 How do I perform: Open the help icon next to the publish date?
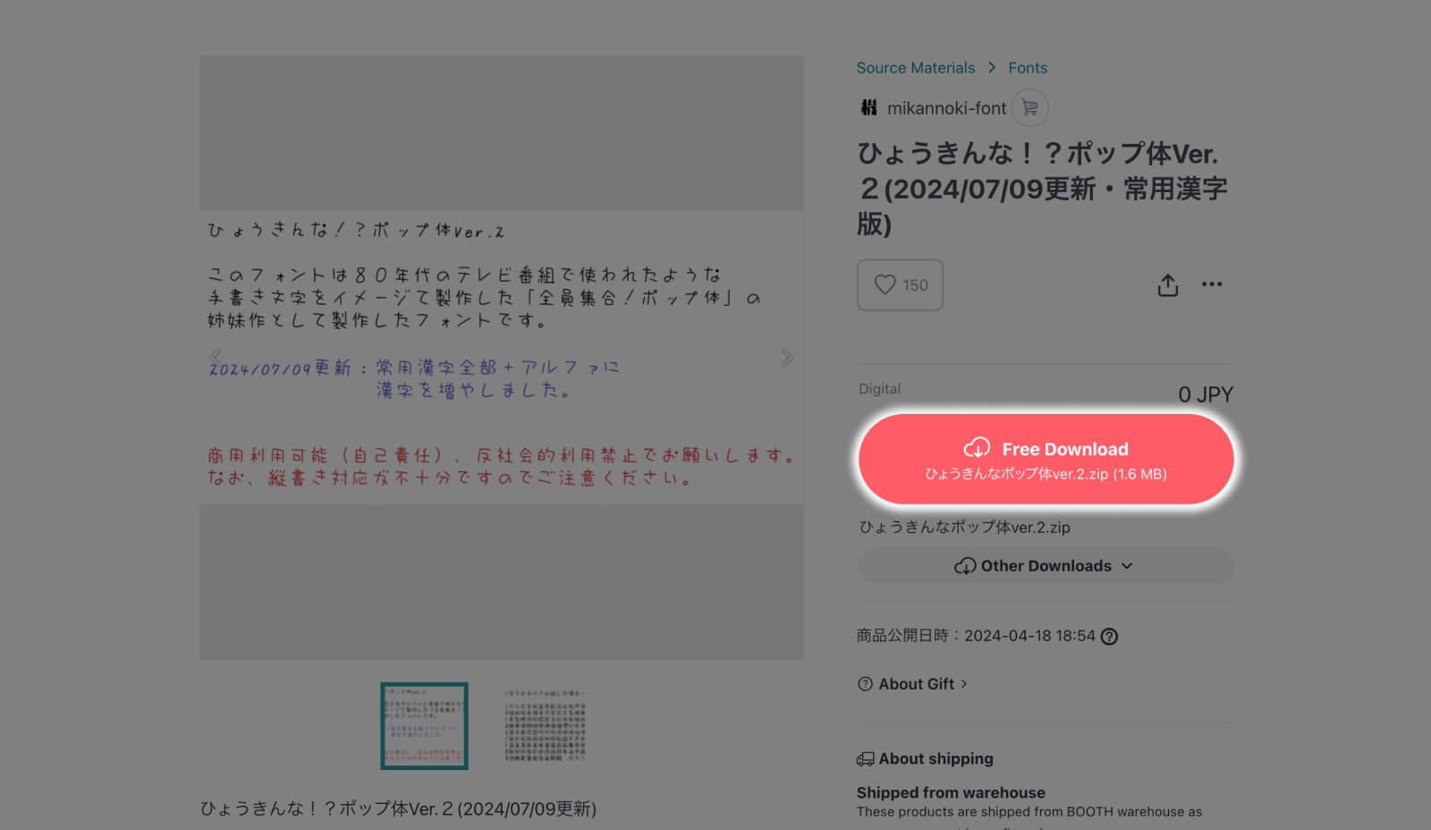[1110, 636]
